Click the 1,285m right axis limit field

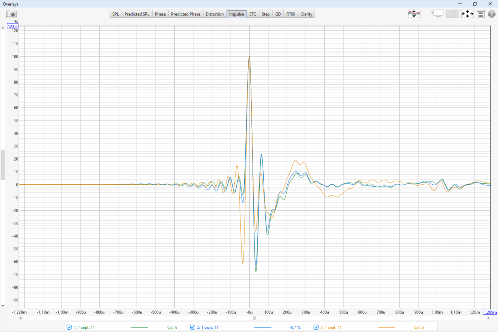(x=490, y=312)
